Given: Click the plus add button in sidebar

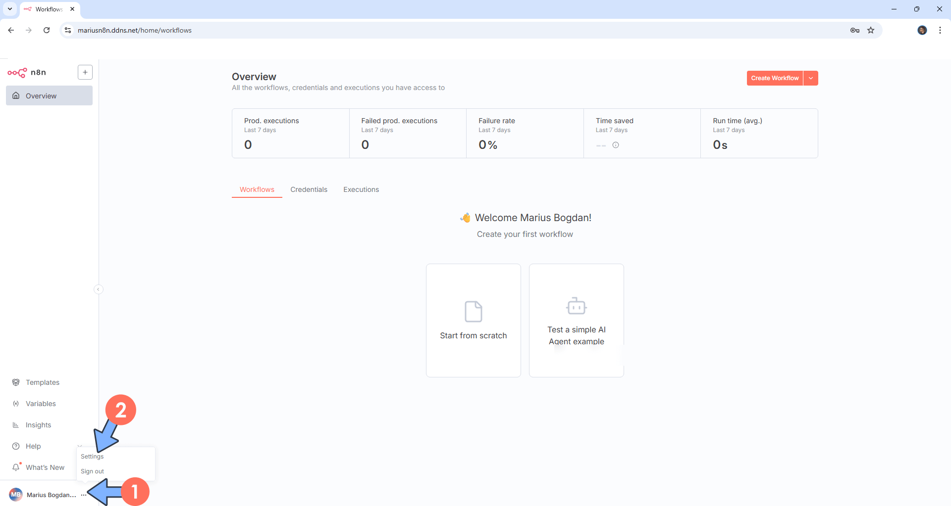Looking at the screenshot, I should click(85, 72).
